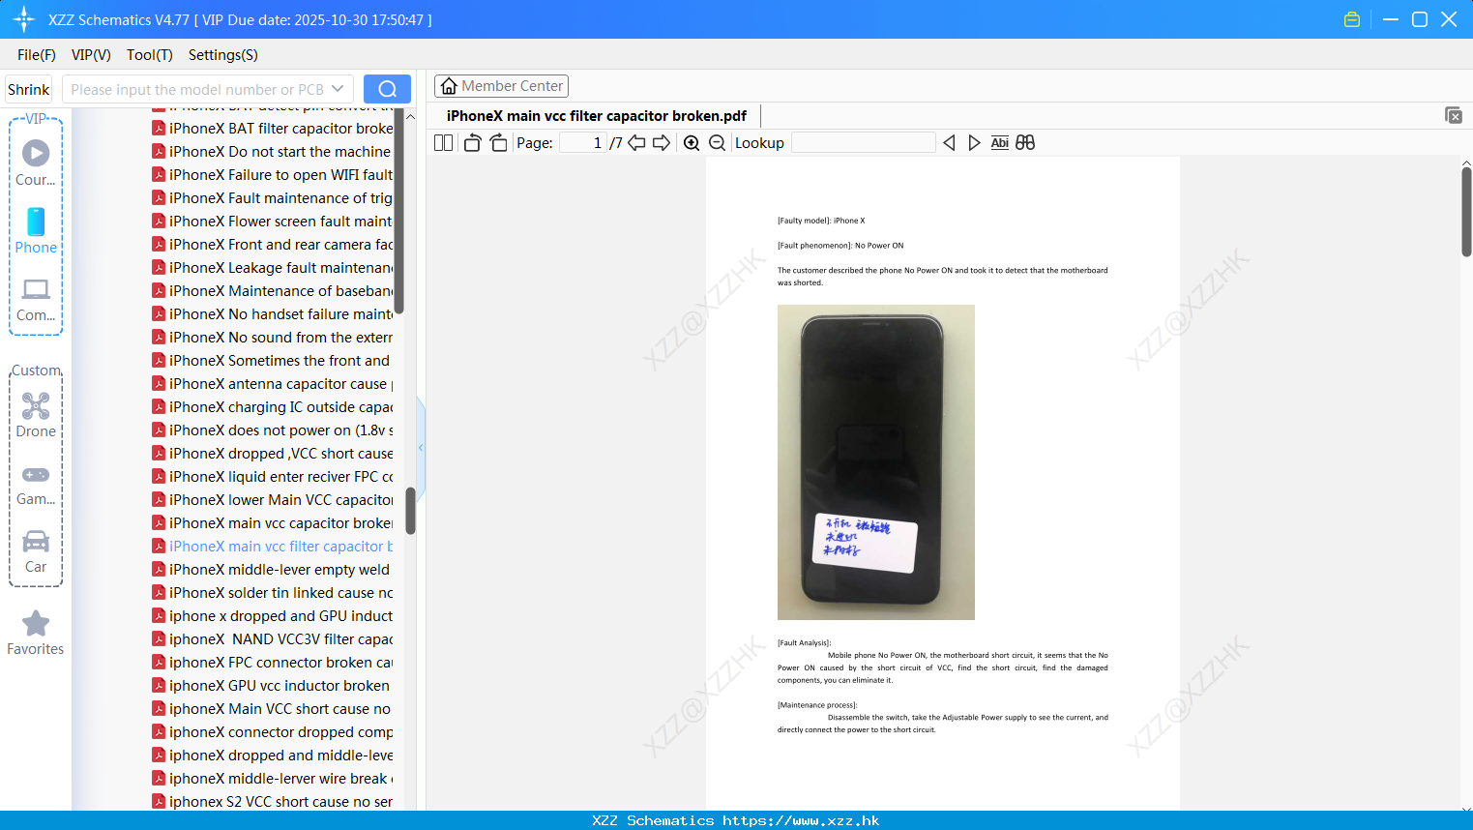Open the www.xzz.hk link in status bar
This screenshot has height=830, width=1473.
click(x=801, y=820)
